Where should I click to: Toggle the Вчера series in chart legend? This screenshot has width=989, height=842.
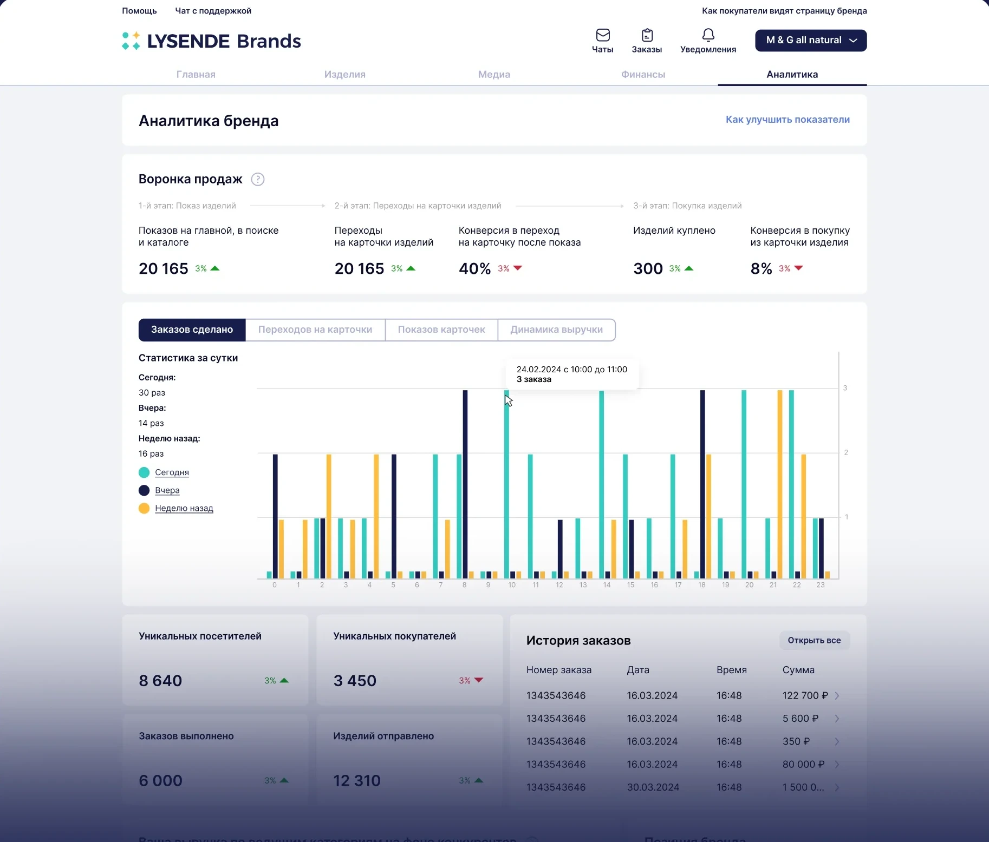click(x=167, y=490)
